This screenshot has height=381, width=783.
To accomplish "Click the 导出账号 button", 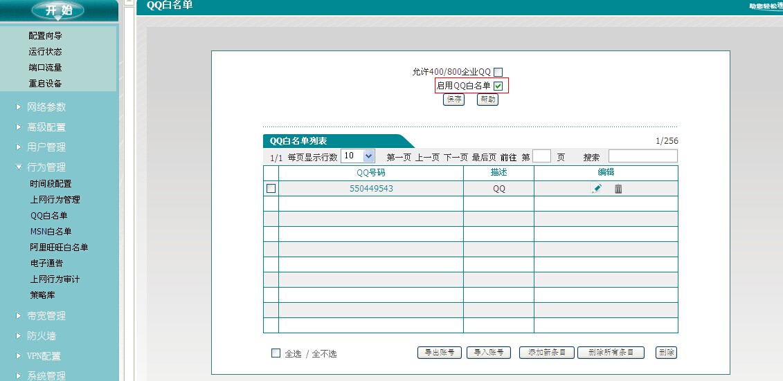I will click(x=440, y=353).
